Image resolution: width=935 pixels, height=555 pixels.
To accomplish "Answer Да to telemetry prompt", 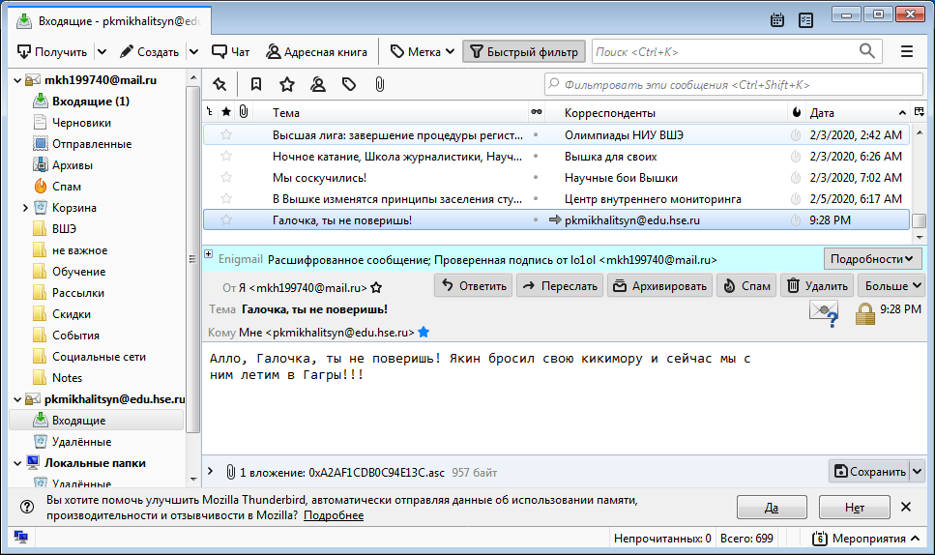I will click(x=772, y=508).
